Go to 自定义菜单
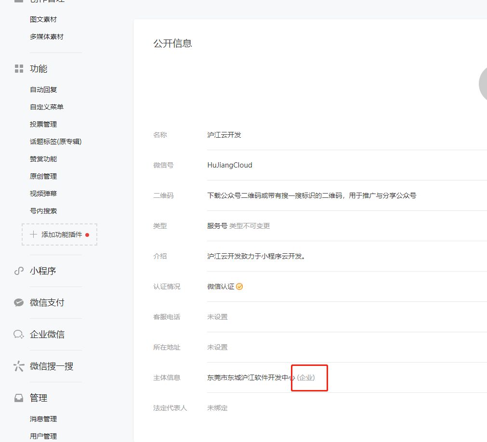This screenshot has height=442, width=487. [x=47, y=107]
